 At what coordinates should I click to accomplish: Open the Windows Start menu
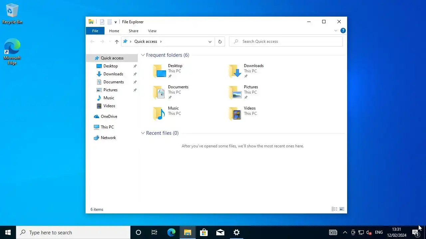8,232
